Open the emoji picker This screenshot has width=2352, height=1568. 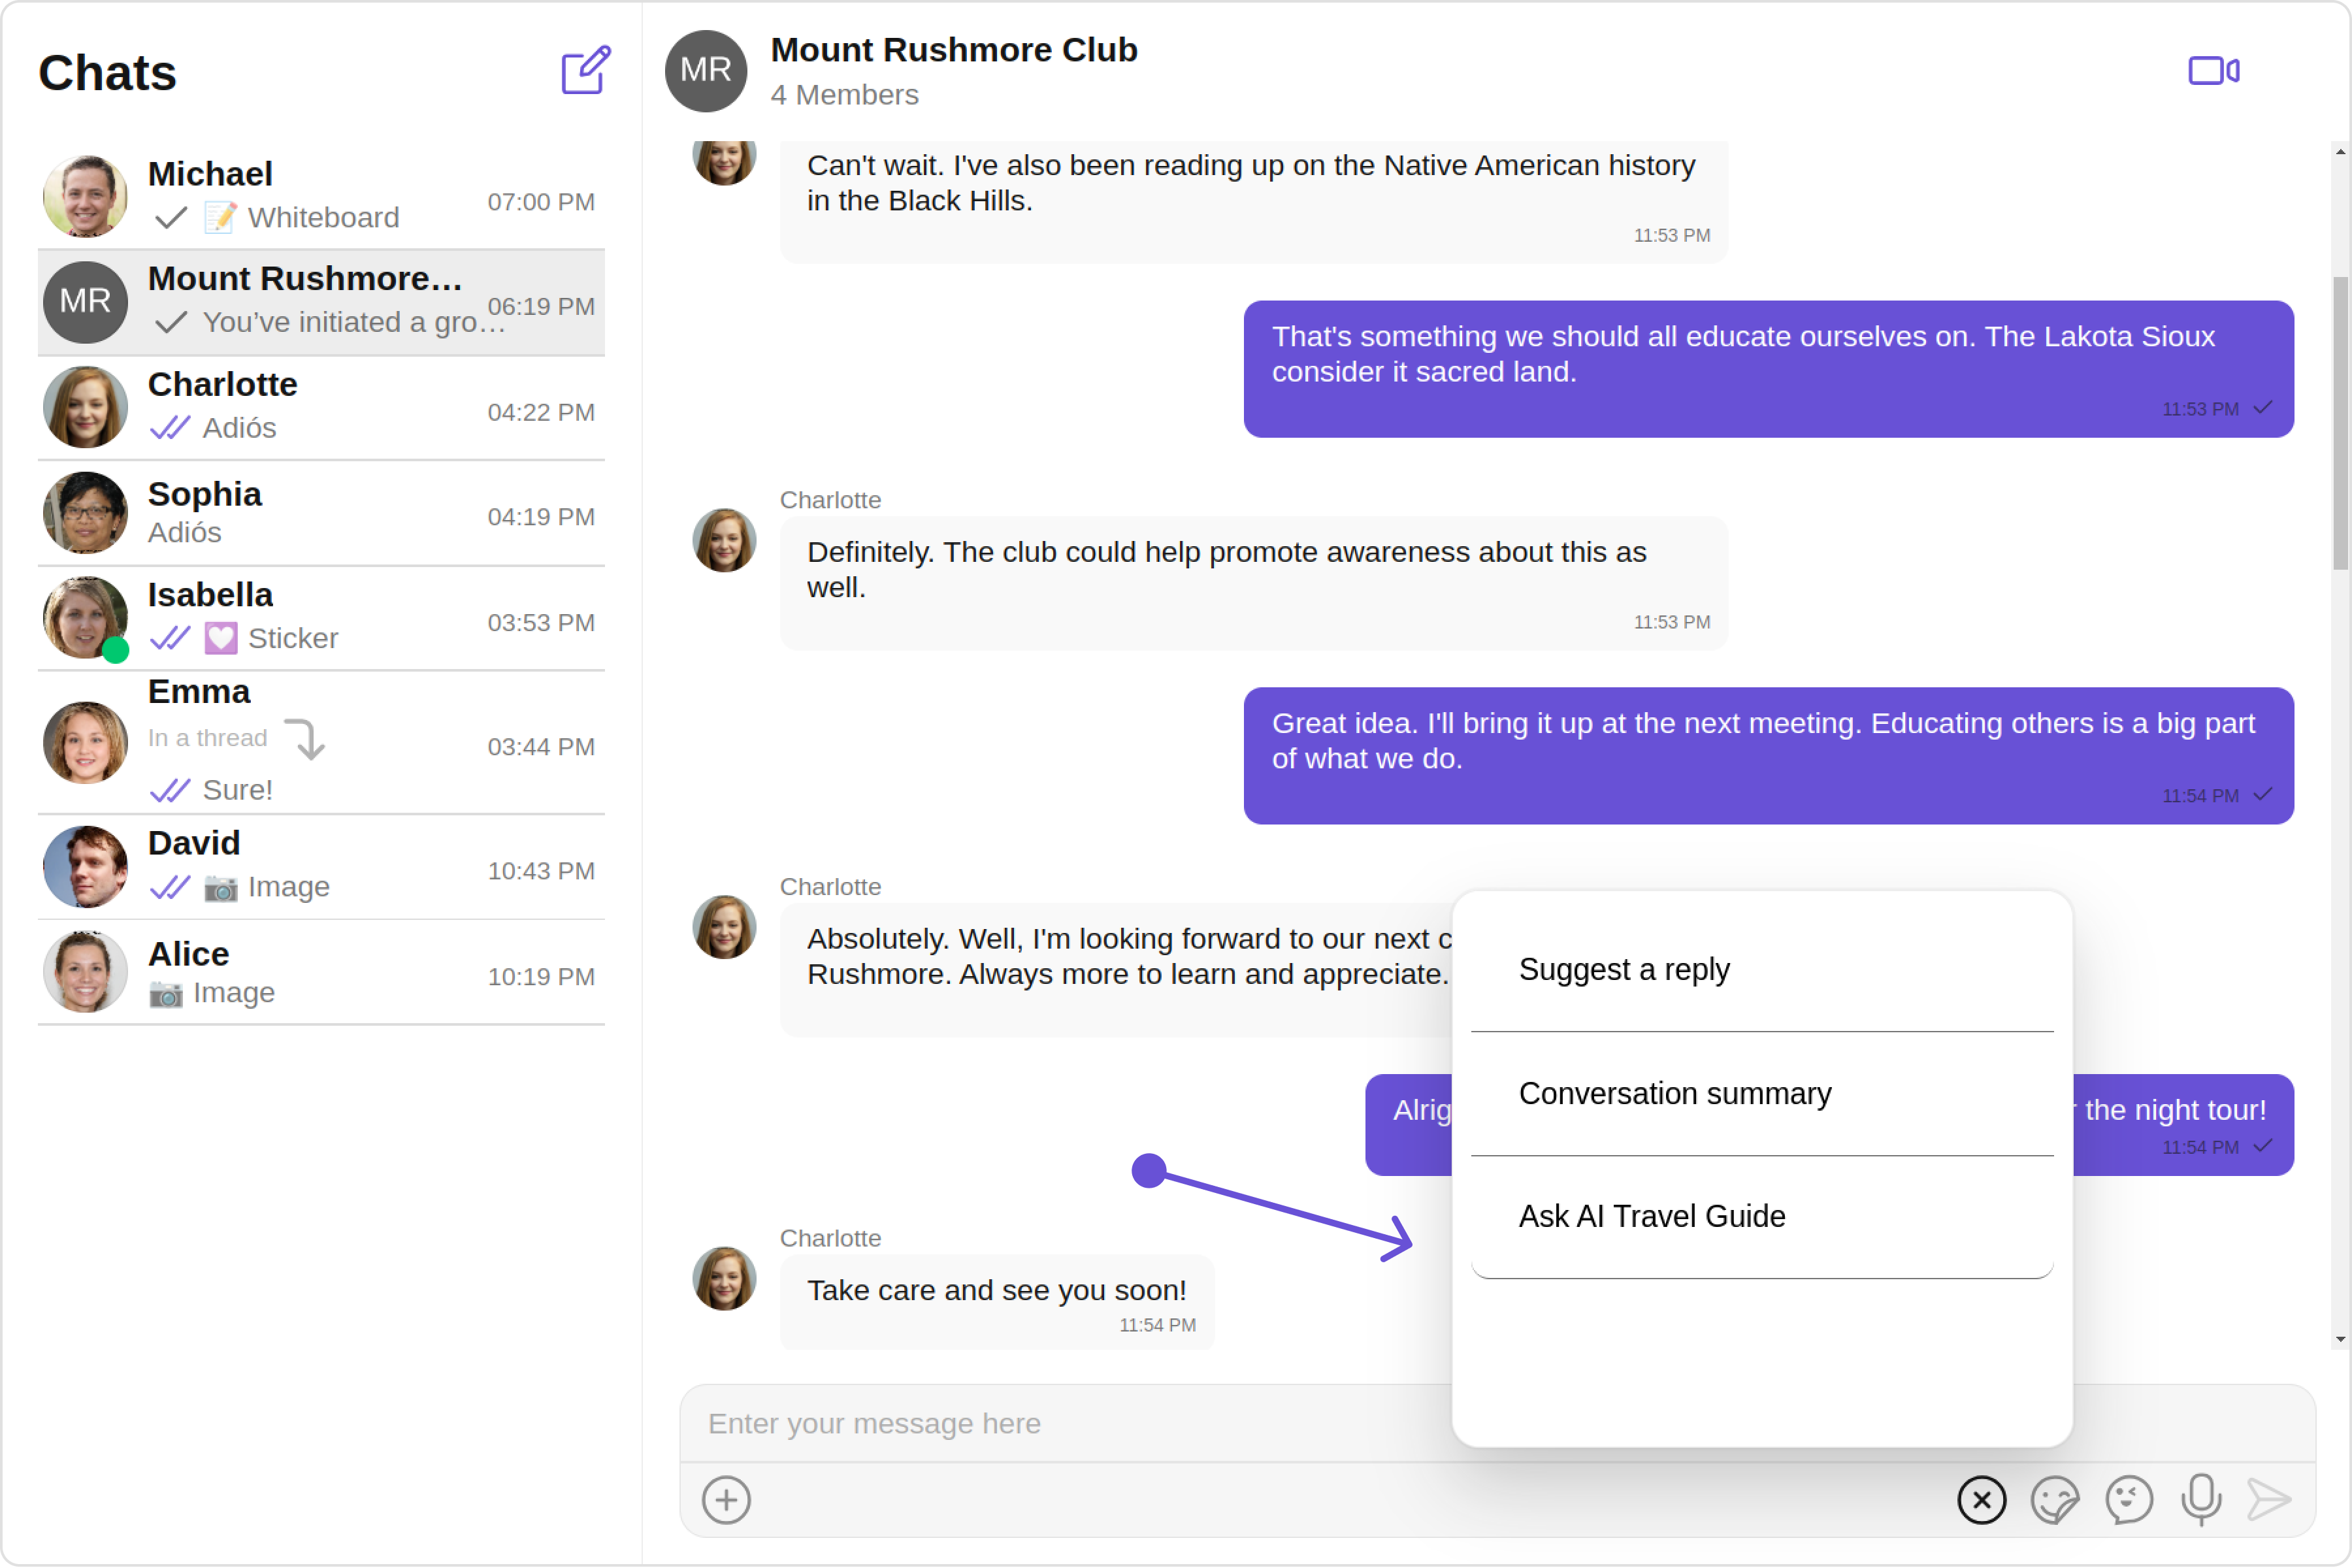pyautogui.click(x=2128, y=1500)
